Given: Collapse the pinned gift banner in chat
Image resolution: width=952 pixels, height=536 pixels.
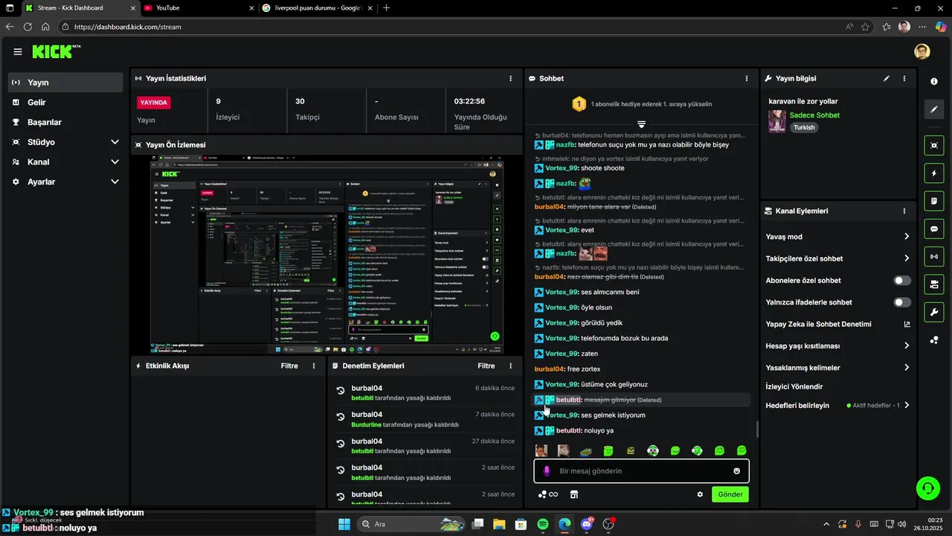Looking at the screenshot, I should 641,124.
